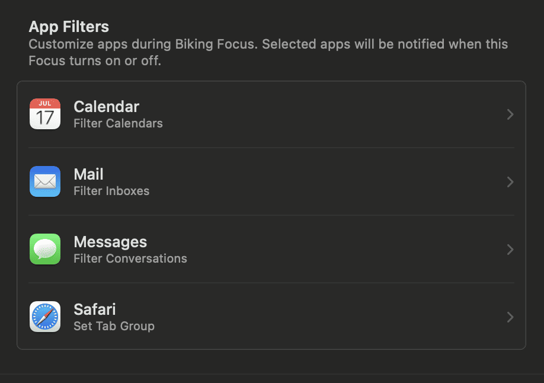This screenshot has height=383, width=544.
Task: Click the App Filters heading
Action: [x=69, y=27]
